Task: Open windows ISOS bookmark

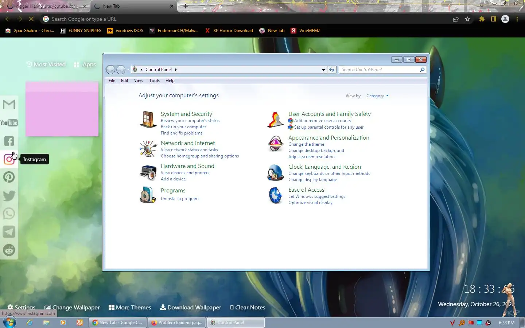Action: tap(125, 31)
